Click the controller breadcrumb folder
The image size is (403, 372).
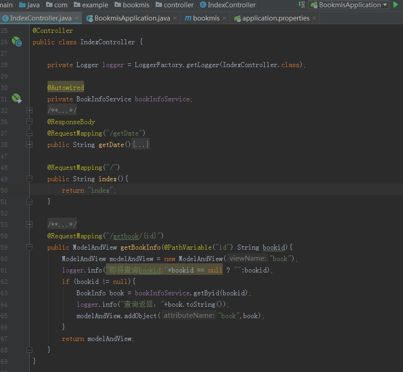(x=174, y=5)
